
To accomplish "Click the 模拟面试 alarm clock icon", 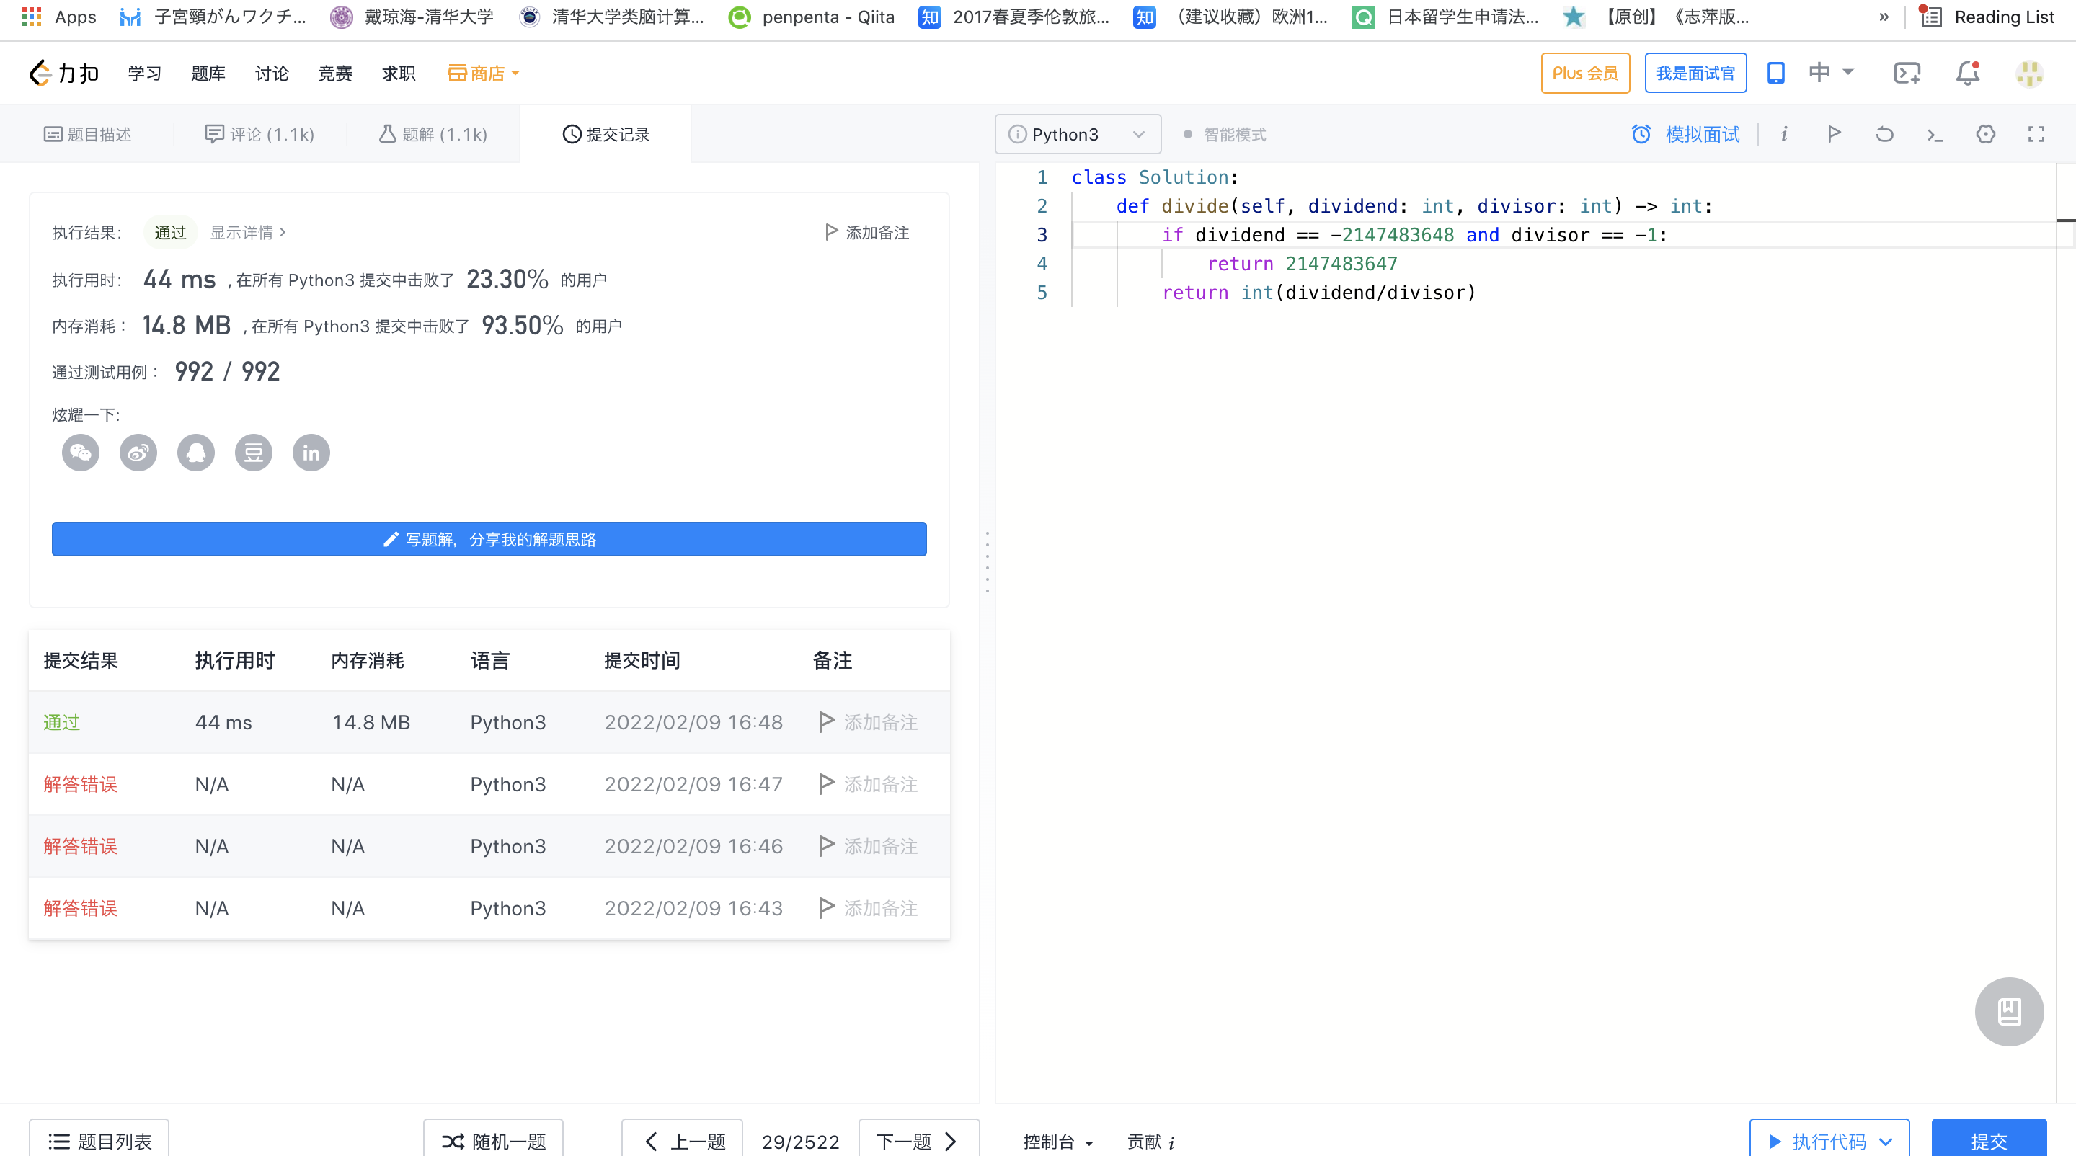I will [x=1641, y=134].
